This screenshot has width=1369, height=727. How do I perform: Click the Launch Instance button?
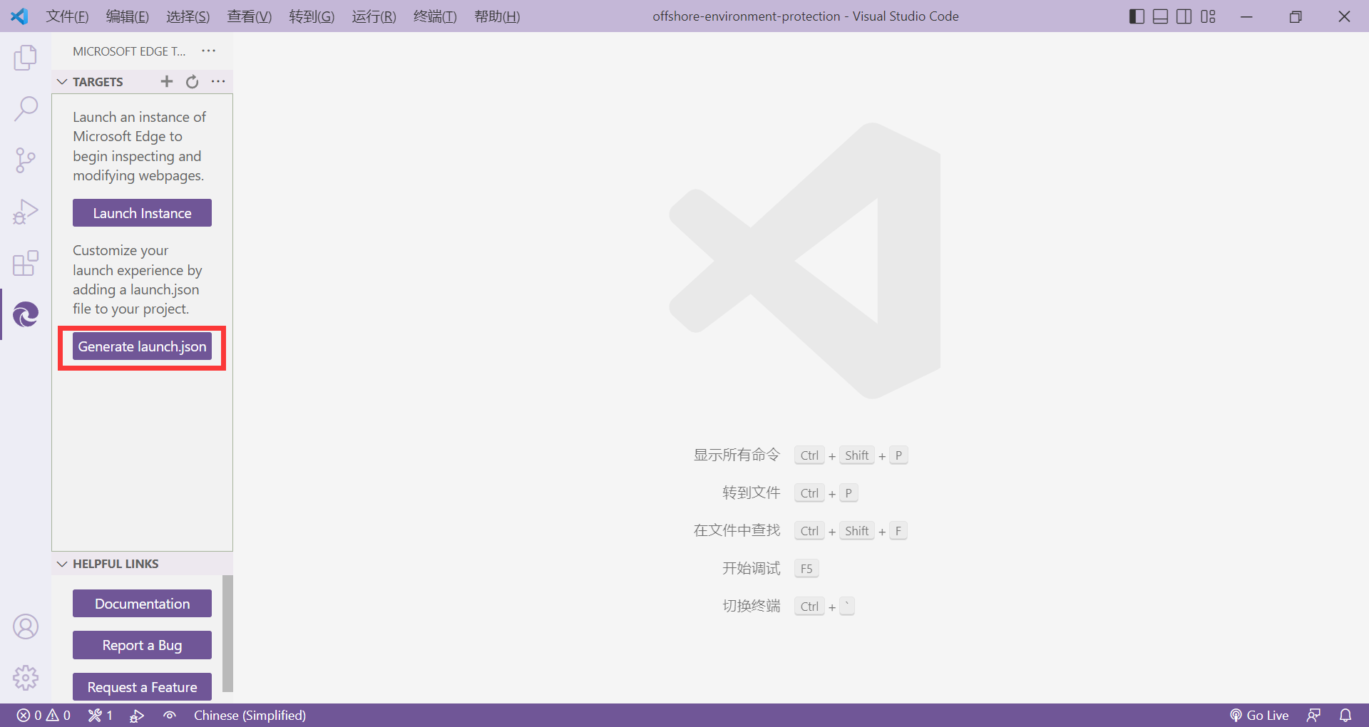coord(142,213)
